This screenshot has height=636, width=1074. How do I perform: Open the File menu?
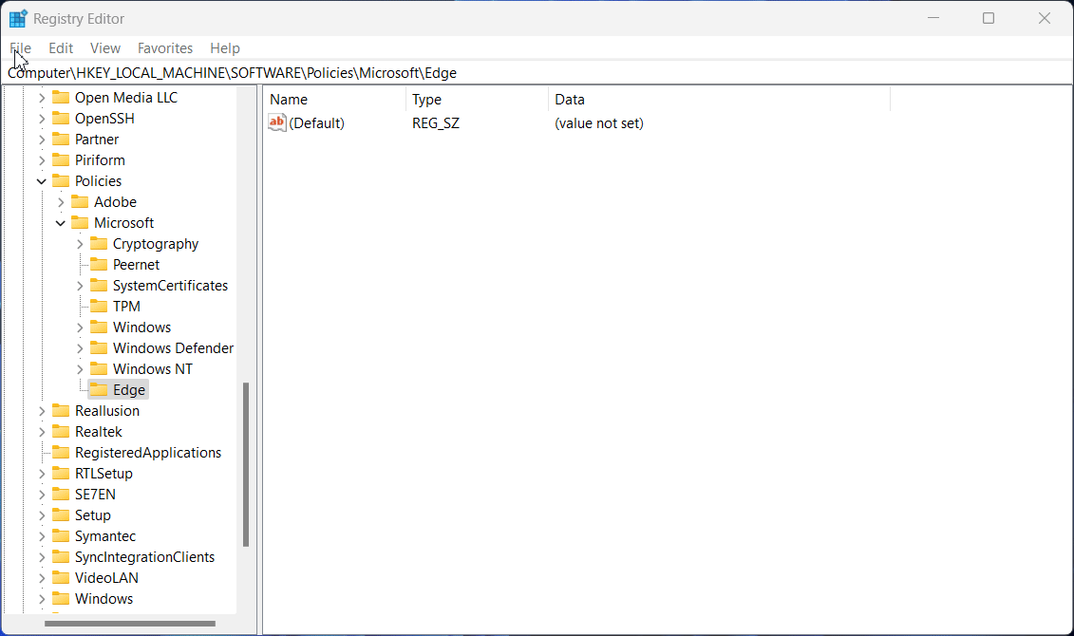pyautogui.click(x=21, y=48)
